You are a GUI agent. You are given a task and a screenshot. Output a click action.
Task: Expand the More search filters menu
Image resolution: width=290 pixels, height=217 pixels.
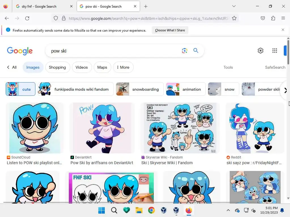tap(123, 67)
